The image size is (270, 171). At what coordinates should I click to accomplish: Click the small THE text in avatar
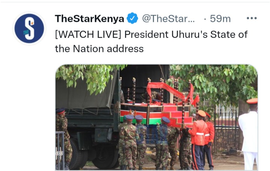[x=26, y=32]
